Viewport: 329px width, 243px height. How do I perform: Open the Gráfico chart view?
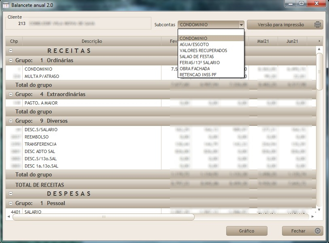click(x=246, y=231)
